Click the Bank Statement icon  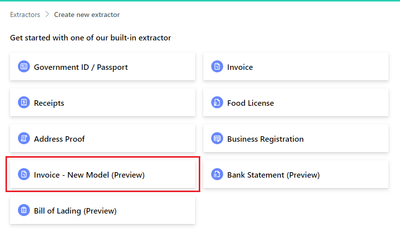pyautogui.click(x=217, y=175)
